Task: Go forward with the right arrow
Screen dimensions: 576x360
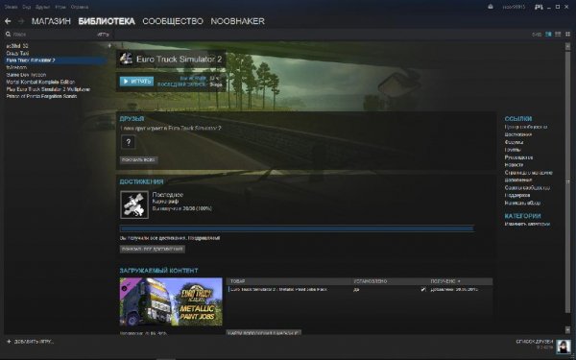Action: pyautogui.click(x=21, y=21)
